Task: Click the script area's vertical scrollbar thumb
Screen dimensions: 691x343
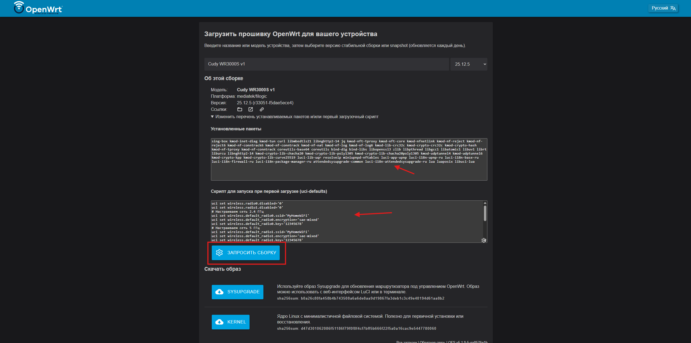Action: point(485,213)
